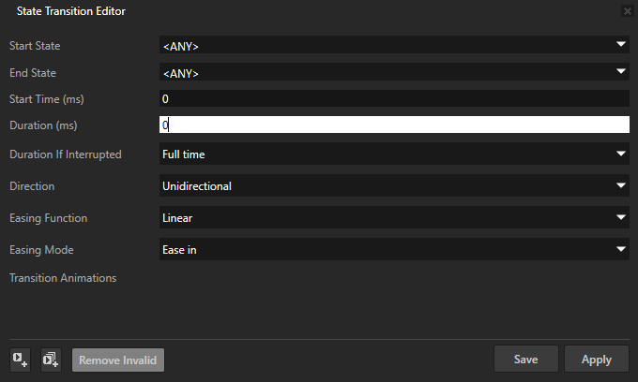Expand the Easing Function dropdown showing Linear
The height and width of the screenshot is (382, 638).
394,217
